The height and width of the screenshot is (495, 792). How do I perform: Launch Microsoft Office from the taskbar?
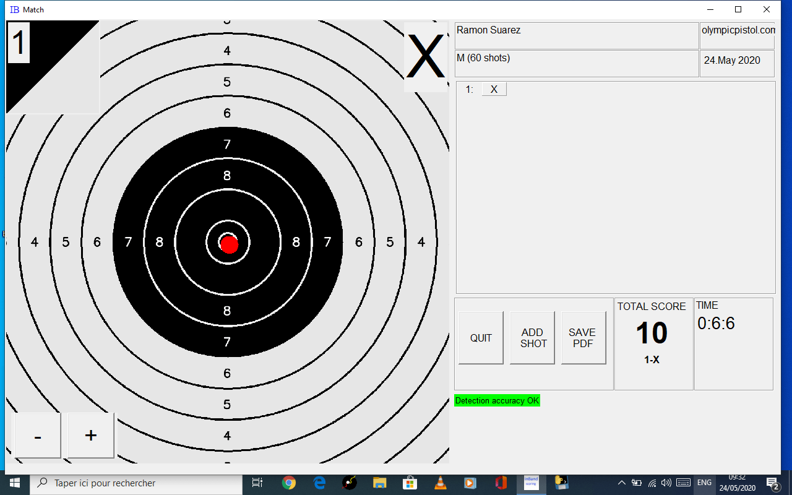click(x=501, y=483)
